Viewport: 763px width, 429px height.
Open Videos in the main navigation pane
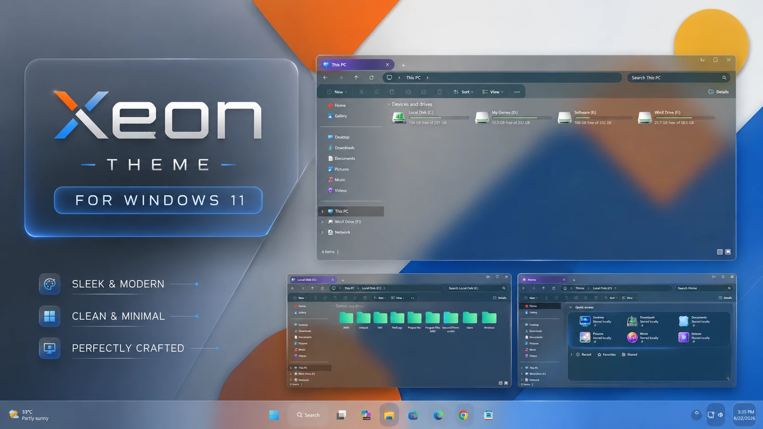(337, 191)
